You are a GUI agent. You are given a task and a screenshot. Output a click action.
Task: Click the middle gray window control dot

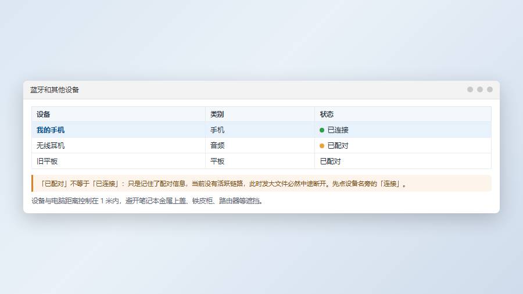tap(480, 89)
